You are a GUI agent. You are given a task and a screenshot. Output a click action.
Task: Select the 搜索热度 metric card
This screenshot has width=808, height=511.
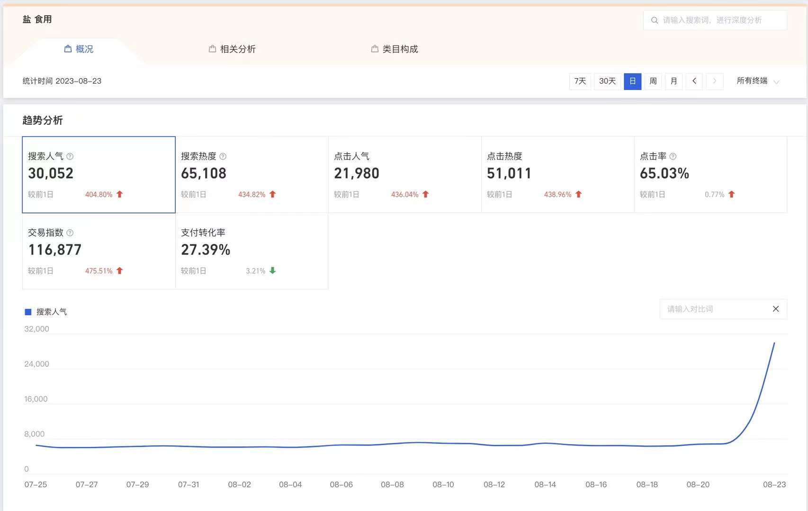(x=252, y=175)
